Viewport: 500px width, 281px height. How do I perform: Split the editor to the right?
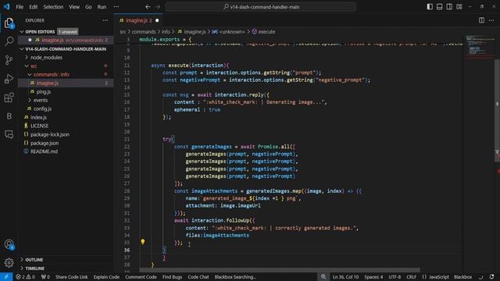[481, 20]
